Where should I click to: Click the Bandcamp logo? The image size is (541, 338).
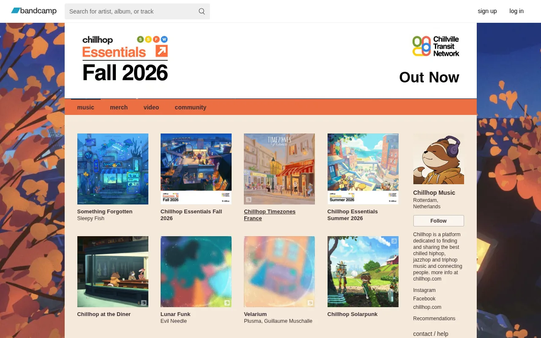[34, 11]
